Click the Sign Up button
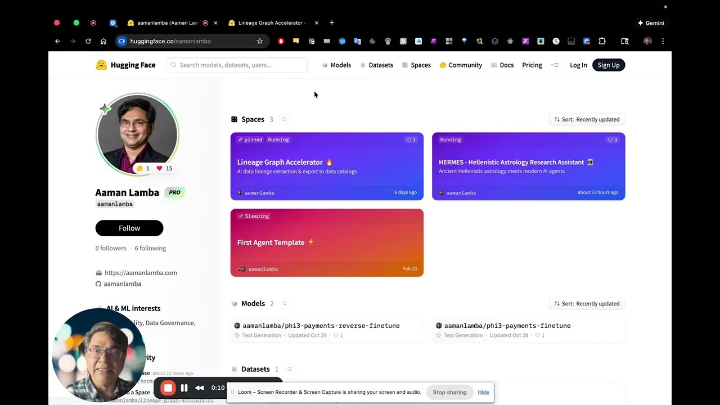Image resolution: width=720 pixels, height=405 pixels. pos(609,65)
